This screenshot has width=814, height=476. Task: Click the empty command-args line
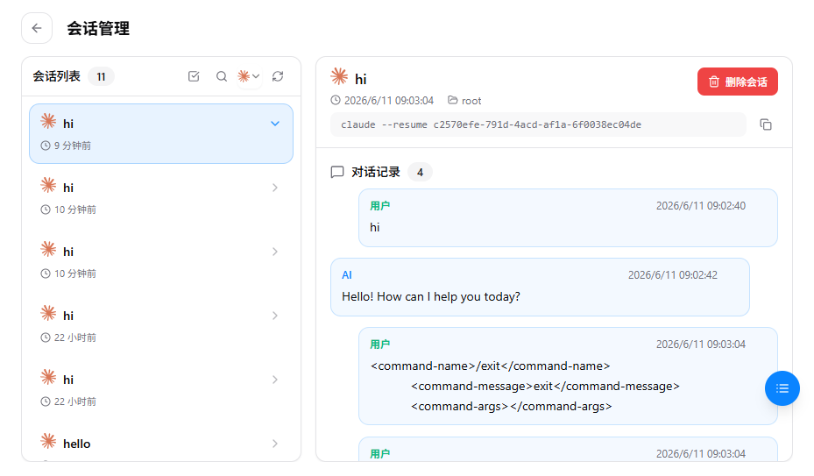coord(512,407)
